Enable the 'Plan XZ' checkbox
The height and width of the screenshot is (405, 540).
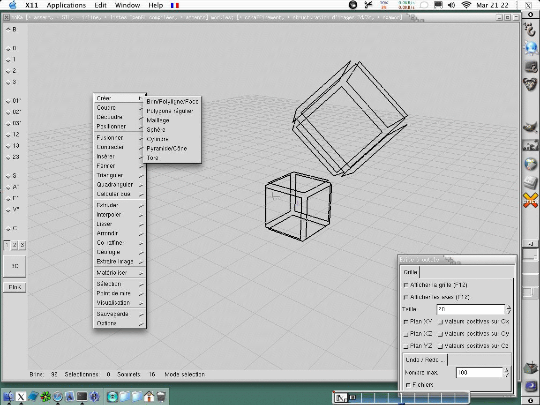[406, 334]
